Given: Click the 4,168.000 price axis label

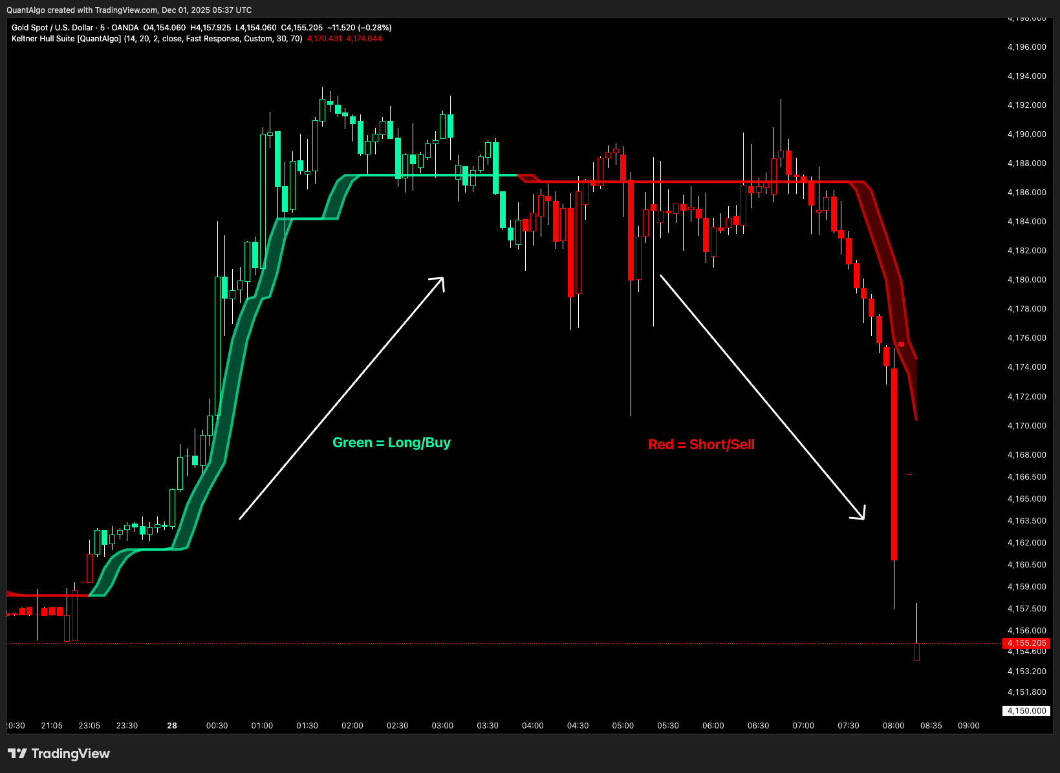Looking at the screenshot, I should 1027,455.
